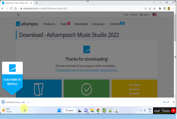Bookmark this page with star icon
This screenshot has width=177, height=119.
tap(154, 9)
